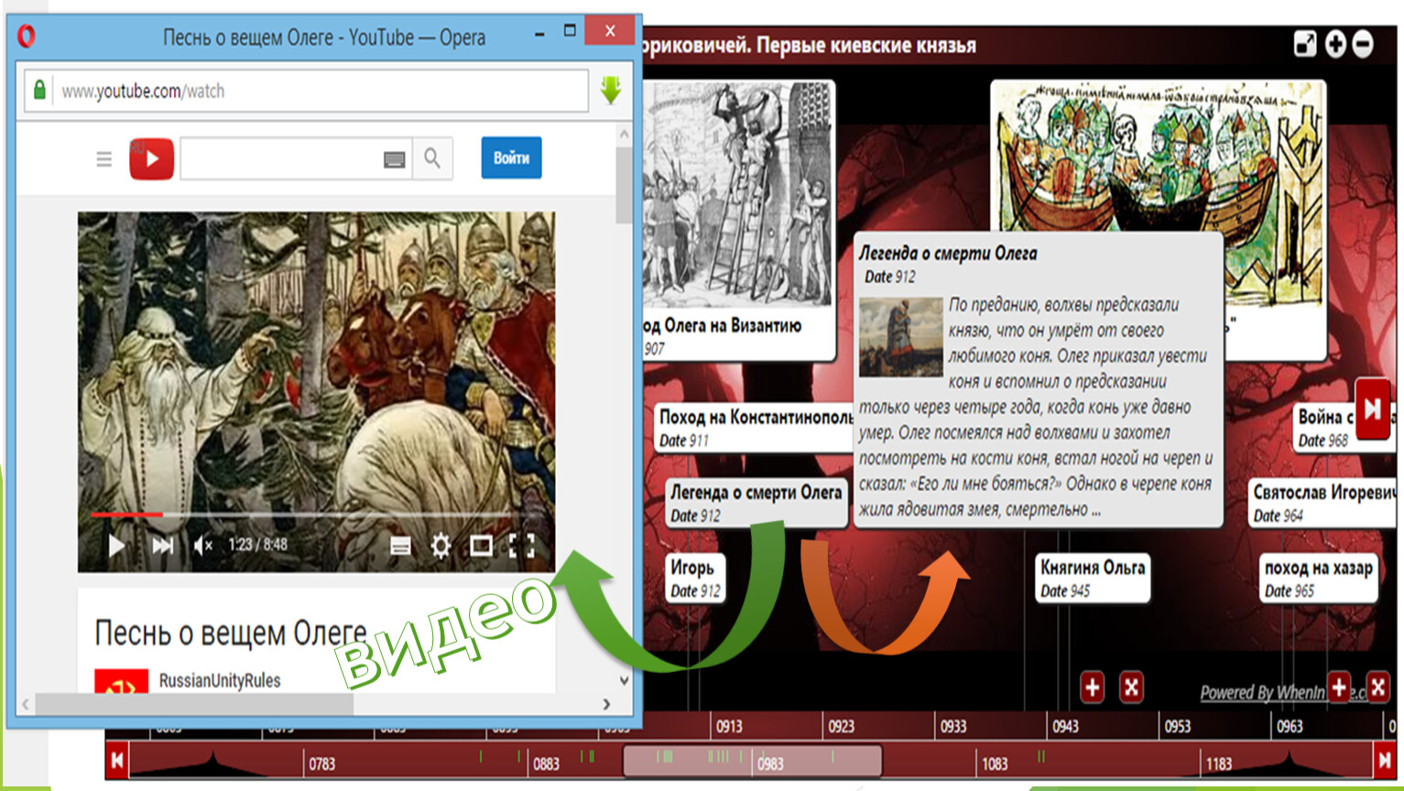Maximize the Opera window
The width and height of the screenshot is (1404, 791).
pos(570,31)
